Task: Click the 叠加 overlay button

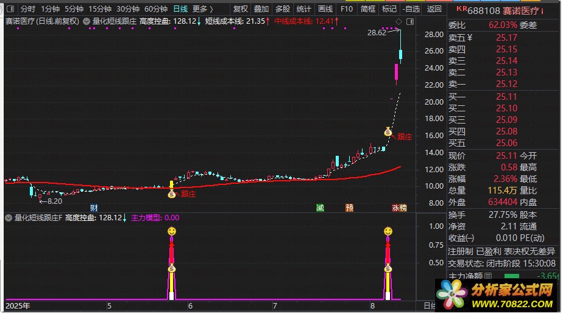Action: pos(261,9)
